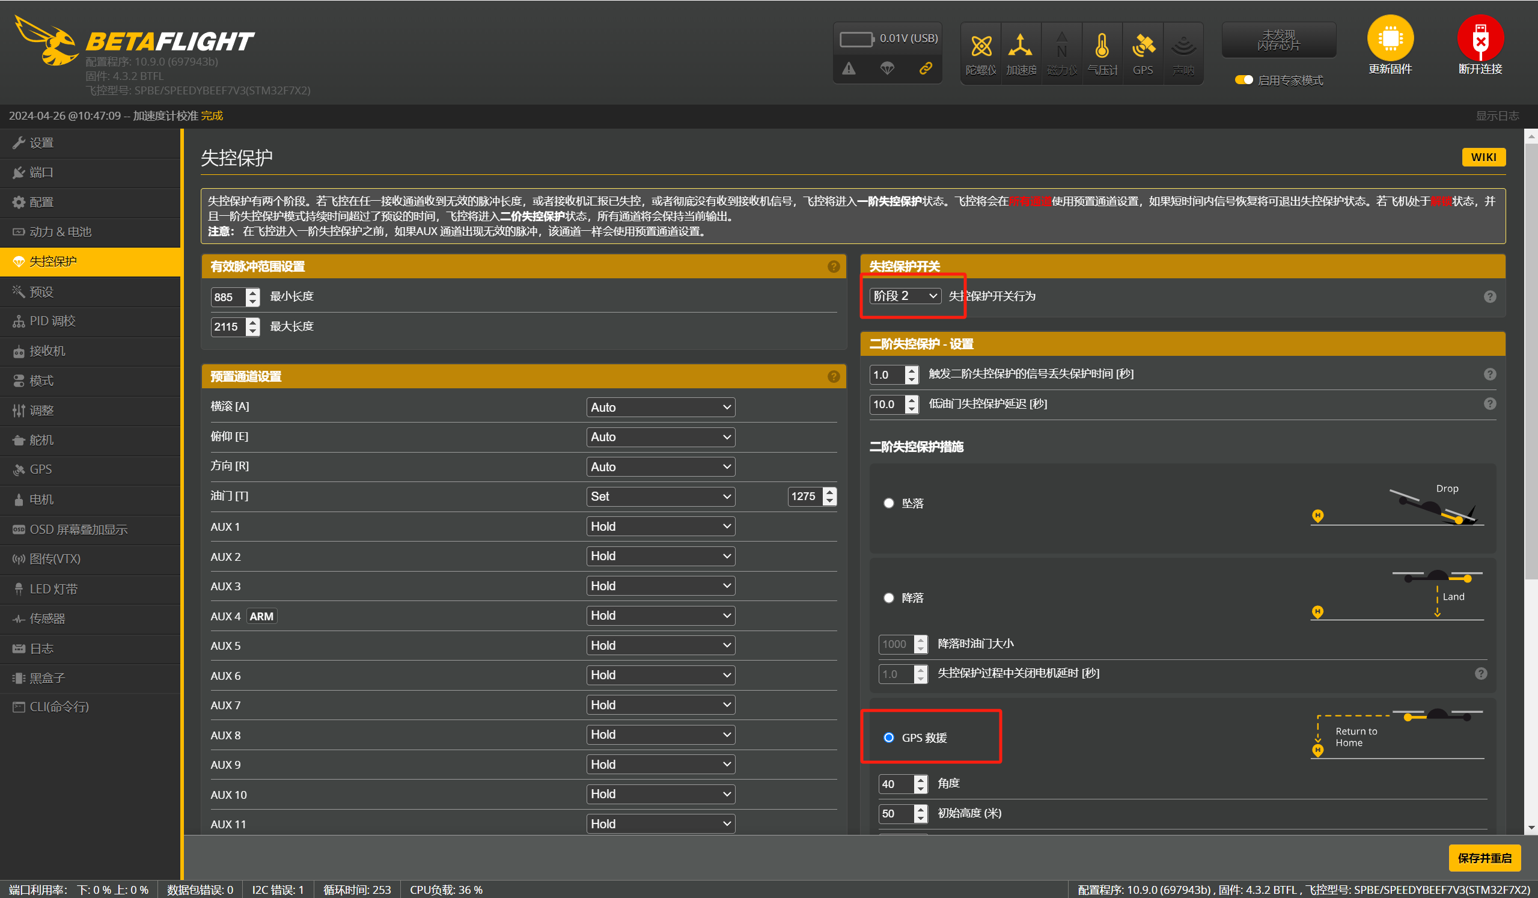Open the PID 调校 sidebar tab
The width and height of the screenshot is (1538, 898).
pyautogui.click(x=90, y=321)
